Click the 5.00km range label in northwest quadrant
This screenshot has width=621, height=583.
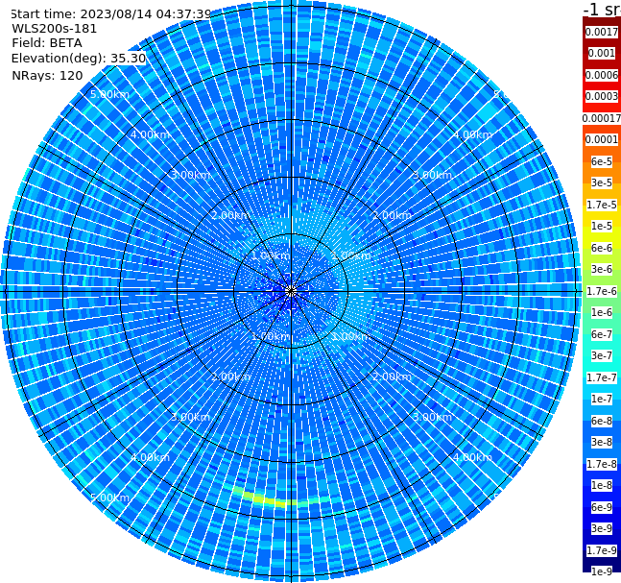[x=109, y=94]
